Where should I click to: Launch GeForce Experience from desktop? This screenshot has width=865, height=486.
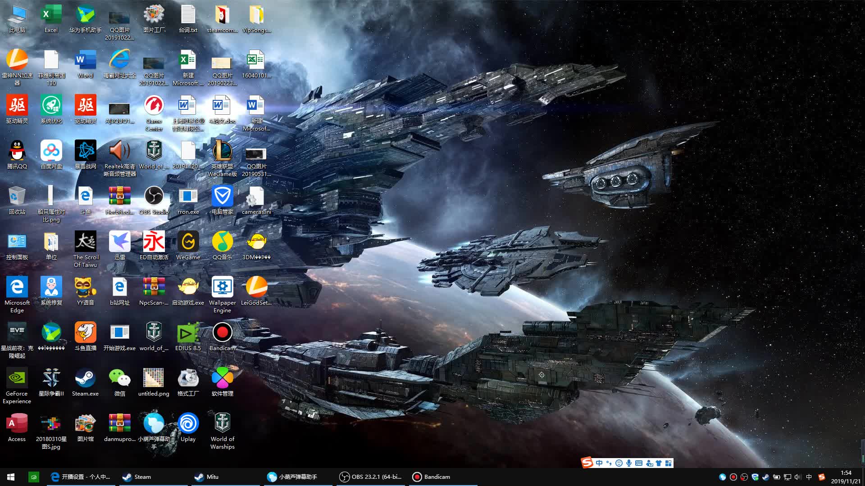pos(17,378)
